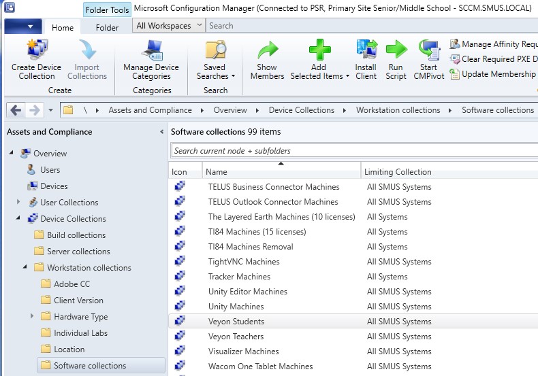Click Create Device Collection icon
The height and width of the screenshot is (376, 538).
[x=37, y=50]
